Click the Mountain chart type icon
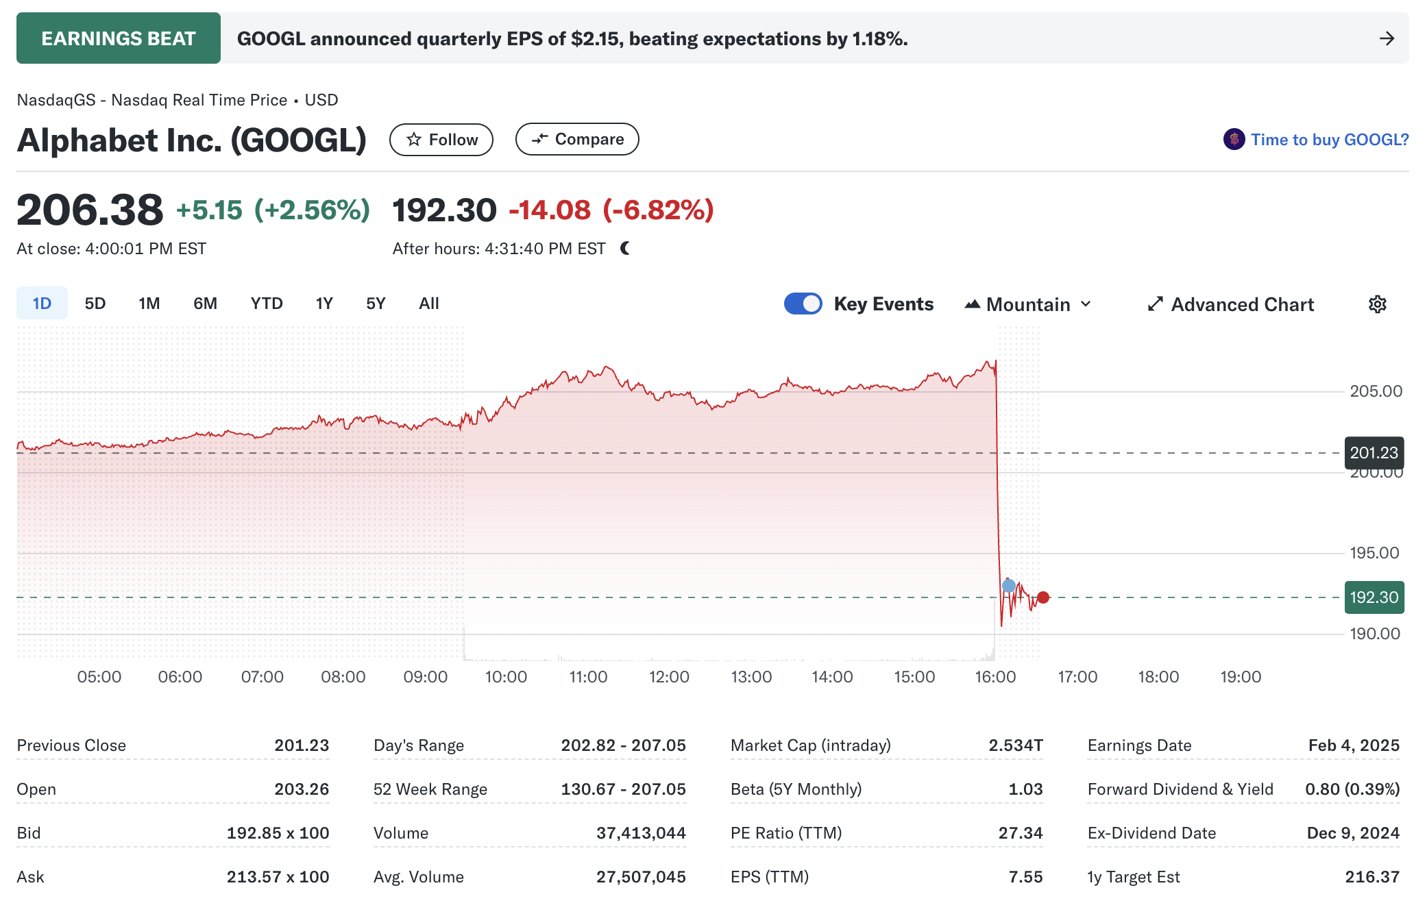The height and width of the screenshot is (903, 1427). (x=972, y=304)
